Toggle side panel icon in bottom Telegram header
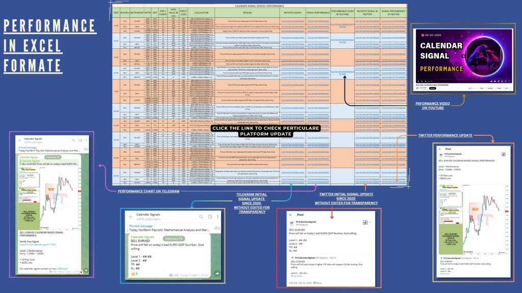This screenshot has height=293, width=522. pyautogui.click(x=210, y=217)
